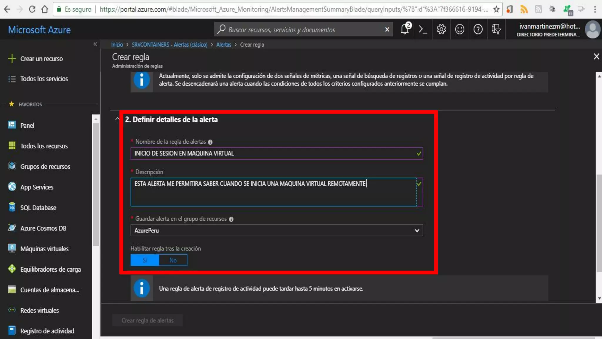Click info icon beside resource group label
This screenshot has width=602, height=339.
coord(231,219)
